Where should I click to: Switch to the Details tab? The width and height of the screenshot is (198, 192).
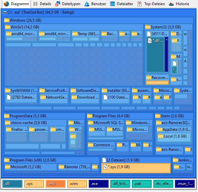pyautogui.click(x=42, y=4)
